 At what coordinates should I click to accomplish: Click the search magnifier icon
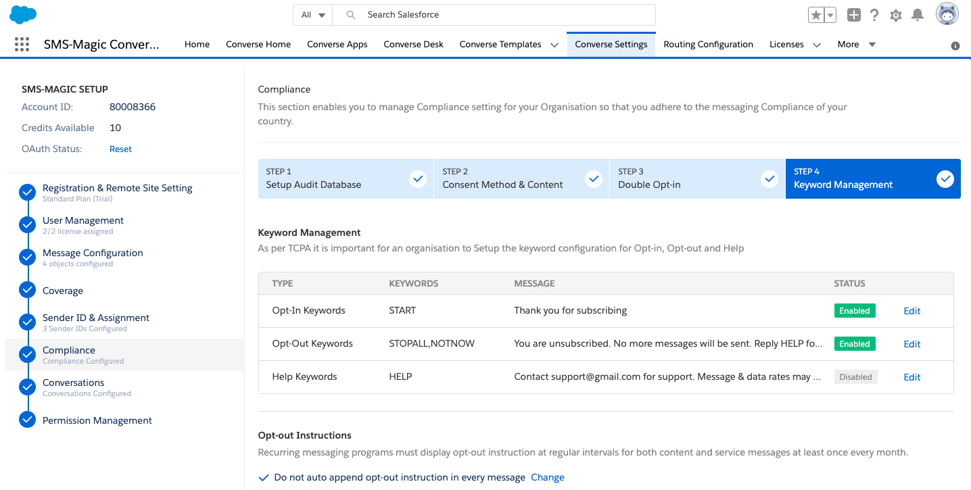click(350, 15)
